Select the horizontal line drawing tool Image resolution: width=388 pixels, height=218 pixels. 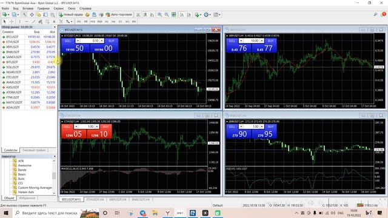click(27, 22)
